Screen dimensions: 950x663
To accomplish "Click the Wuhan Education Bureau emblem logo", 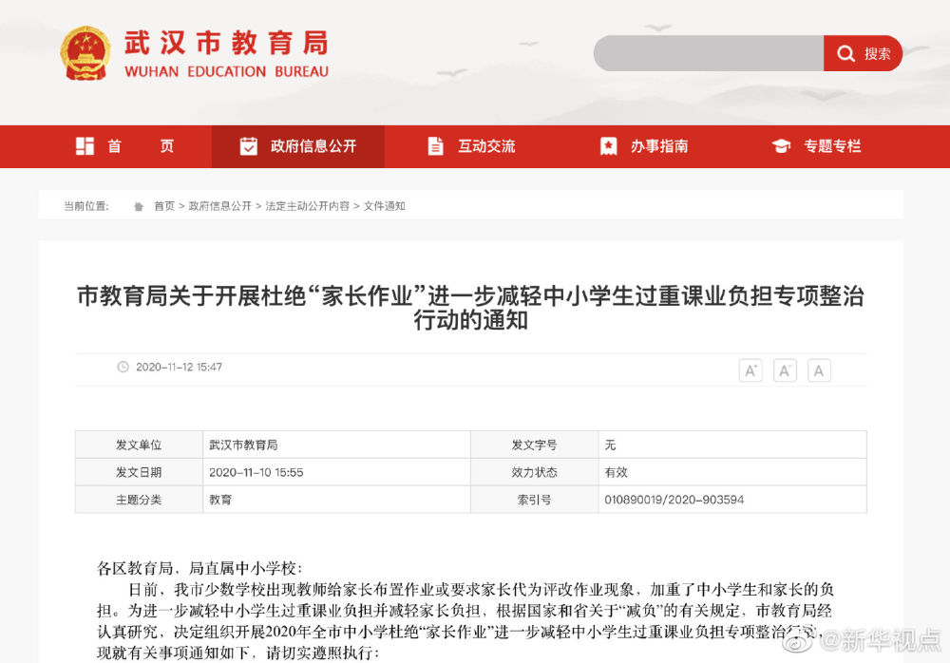I will (85, 53).
